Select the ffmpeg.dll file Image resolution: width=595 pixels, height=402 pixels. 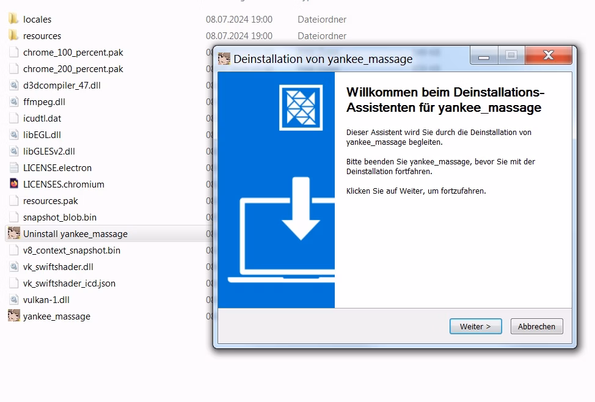click(44, 102)
